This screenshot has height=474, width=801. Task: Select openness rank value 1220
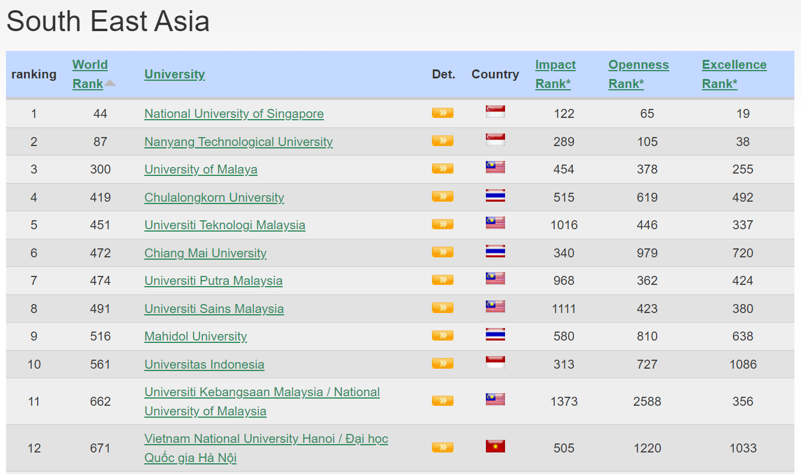pos(647,448)
